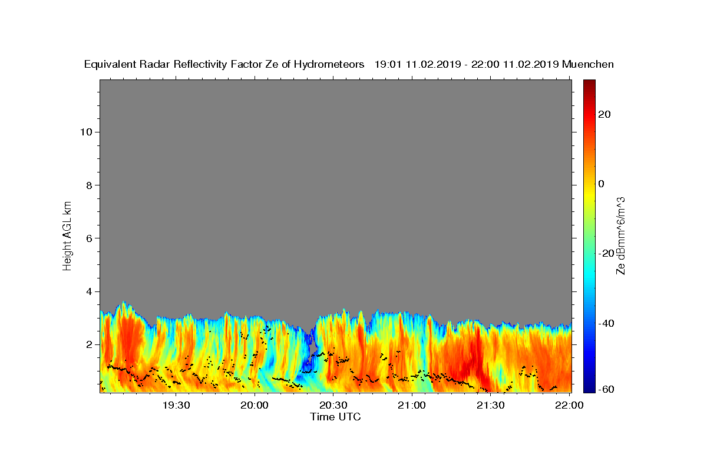Click the '19:30' time tick label
The width and height of the screenshot is (707, 471).
click(x=176, y=405)
